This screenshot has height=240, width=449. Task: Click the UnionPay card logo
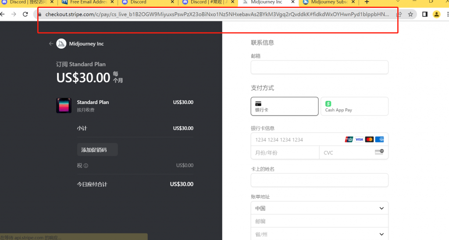coord(349,140)
